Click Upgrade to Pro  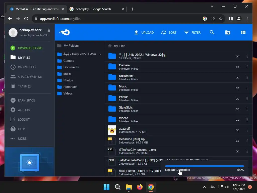pyautogui.click(x=26, y=48)
